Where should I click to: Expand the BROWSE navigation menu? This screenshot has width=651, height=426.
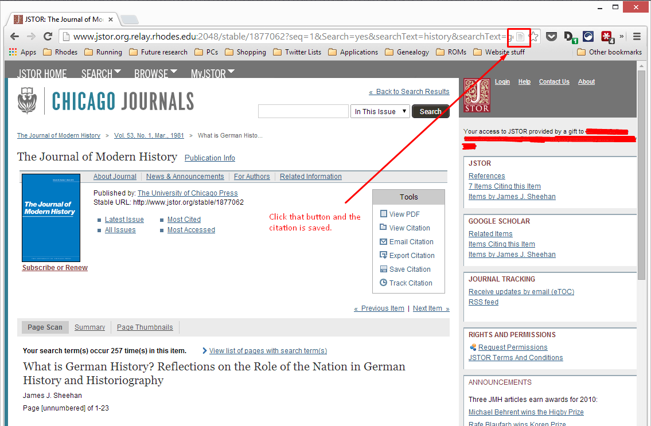click(x=155, y=73)
